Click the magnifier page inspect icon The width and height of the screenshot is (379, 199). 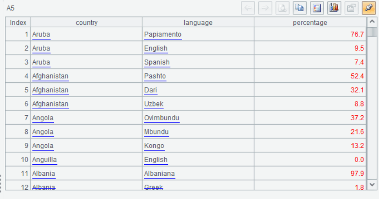pyautogui.click(x=282, y=8)
